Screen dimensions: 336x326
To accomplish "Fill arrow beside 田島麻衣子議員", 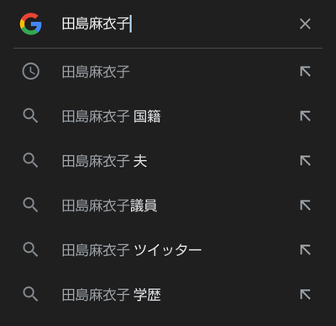I will tap(305, 206).
